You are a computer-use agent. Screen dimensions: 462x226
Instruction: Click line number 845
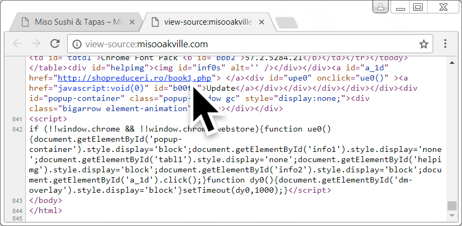[x=17, y=218]
